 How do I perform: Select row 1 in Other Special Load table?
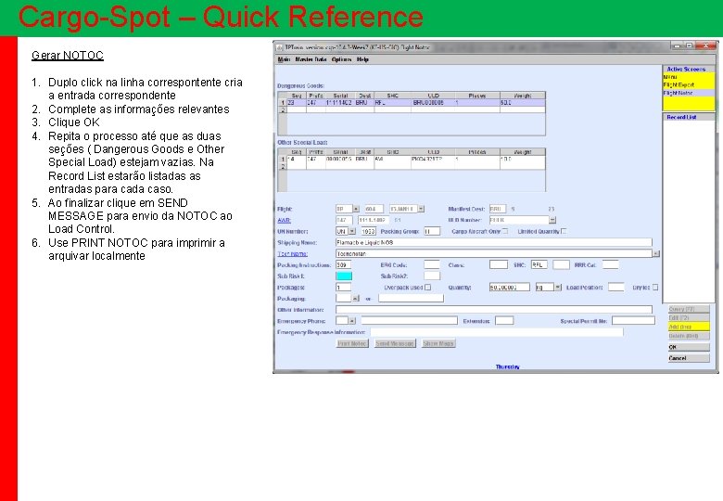(412, 160)
